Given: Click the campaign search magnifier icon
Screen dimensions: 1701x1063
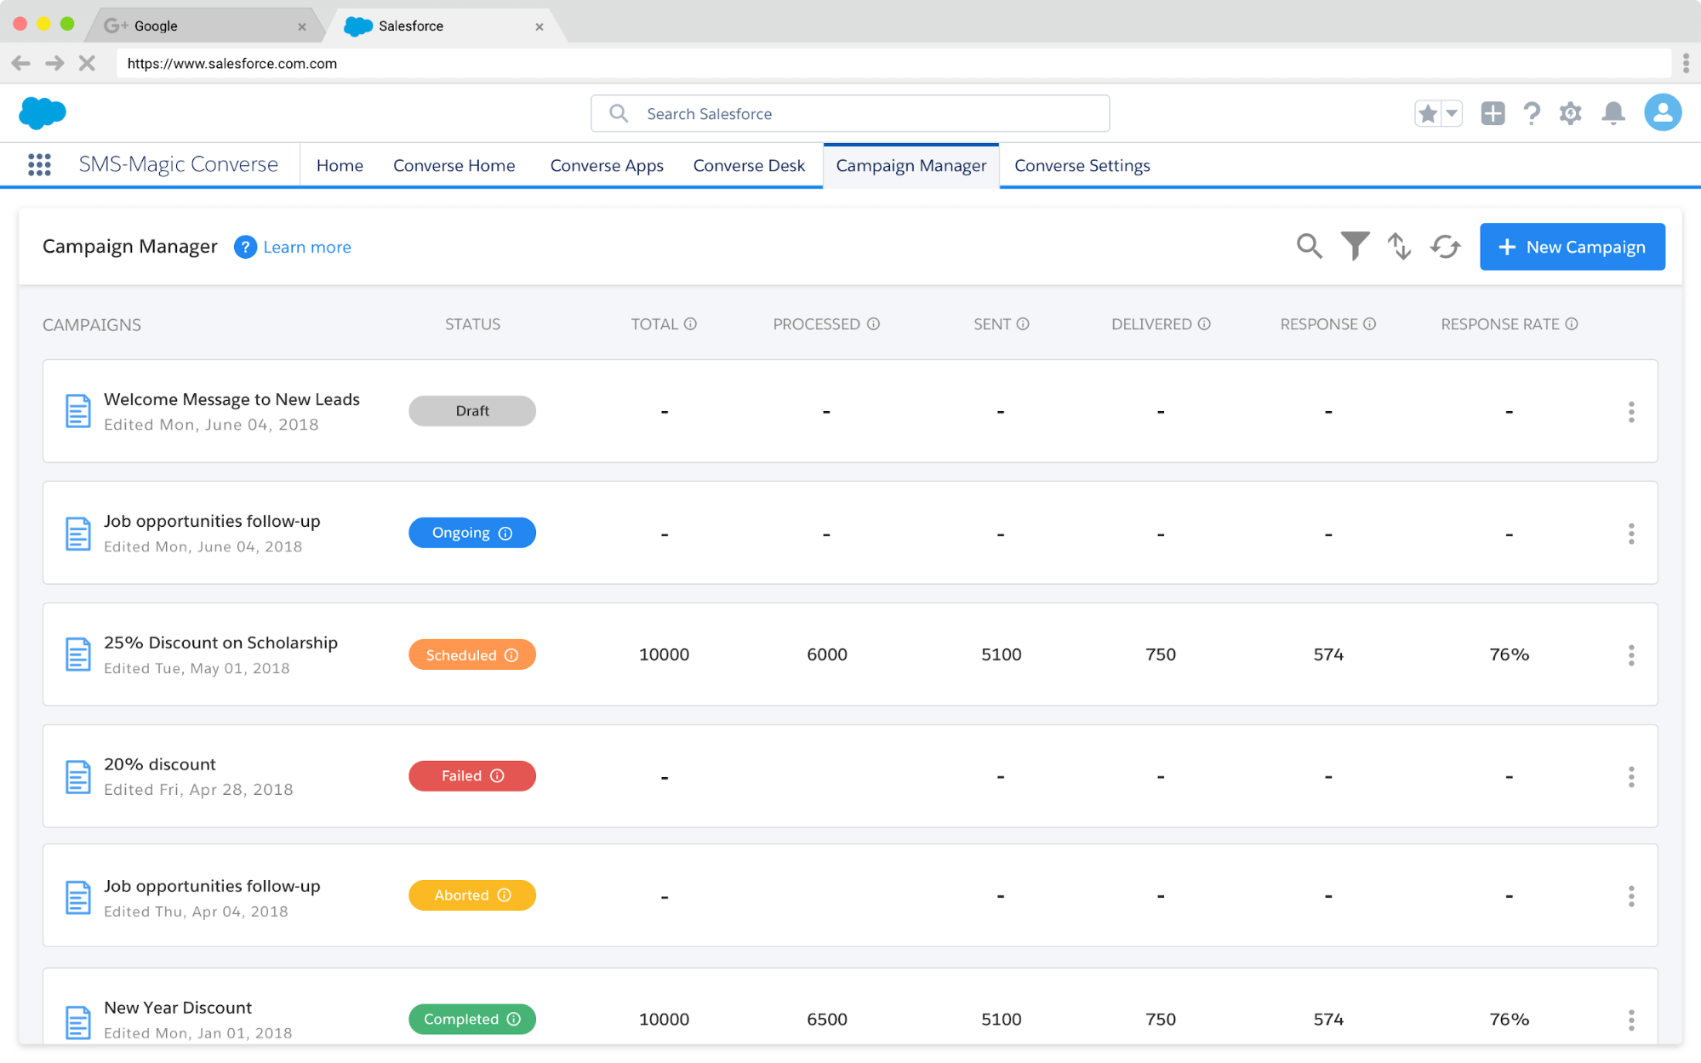Looking at the screenshot, I should click(x=1310, y=247).
